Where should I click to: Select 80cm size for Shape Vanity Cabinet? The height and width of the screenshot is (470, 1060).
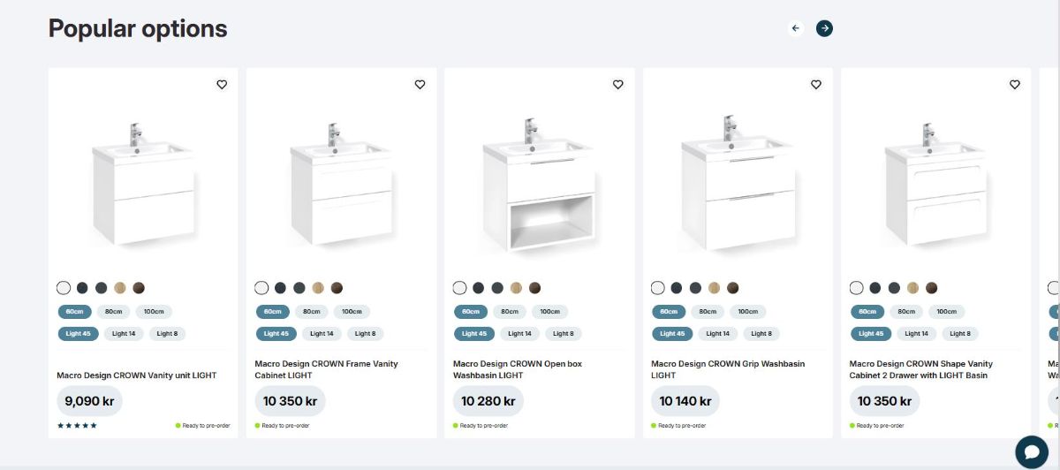point(906,312)
